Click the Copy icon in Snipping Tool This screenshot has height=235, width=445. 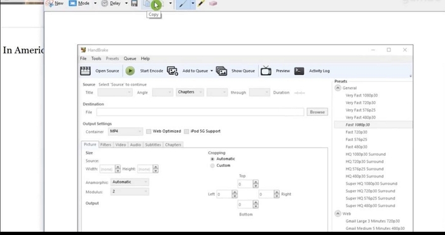147,3
